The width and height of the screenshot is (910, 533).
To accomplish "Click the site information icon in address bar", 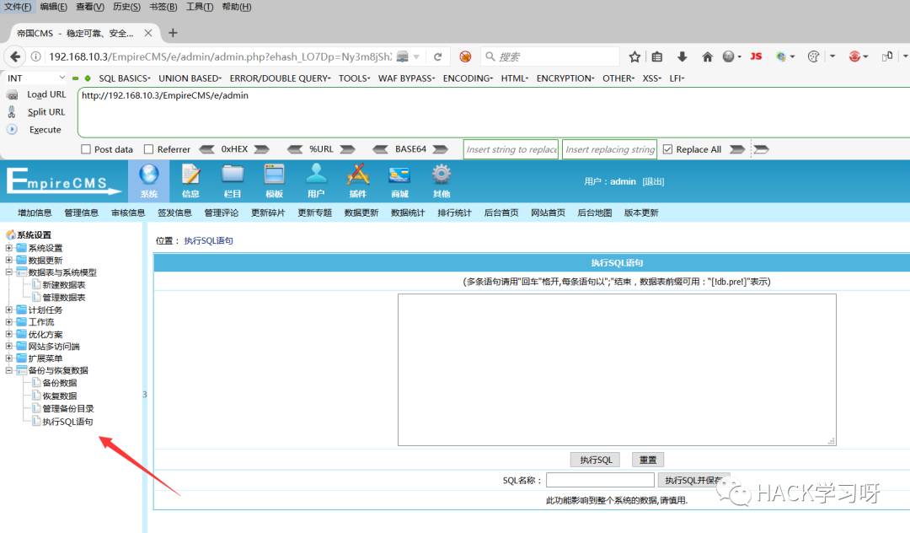I will pyautogui.click(x=36, y=57).
